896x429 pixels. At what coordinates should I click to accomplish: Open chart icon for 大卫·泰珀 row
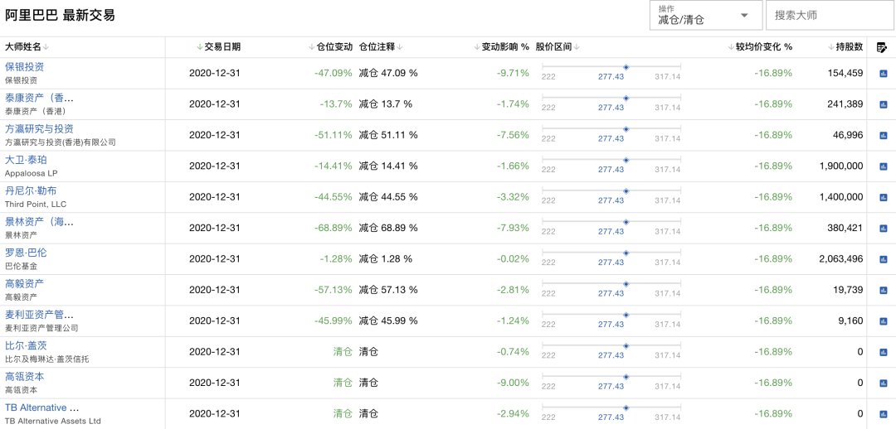883,166
